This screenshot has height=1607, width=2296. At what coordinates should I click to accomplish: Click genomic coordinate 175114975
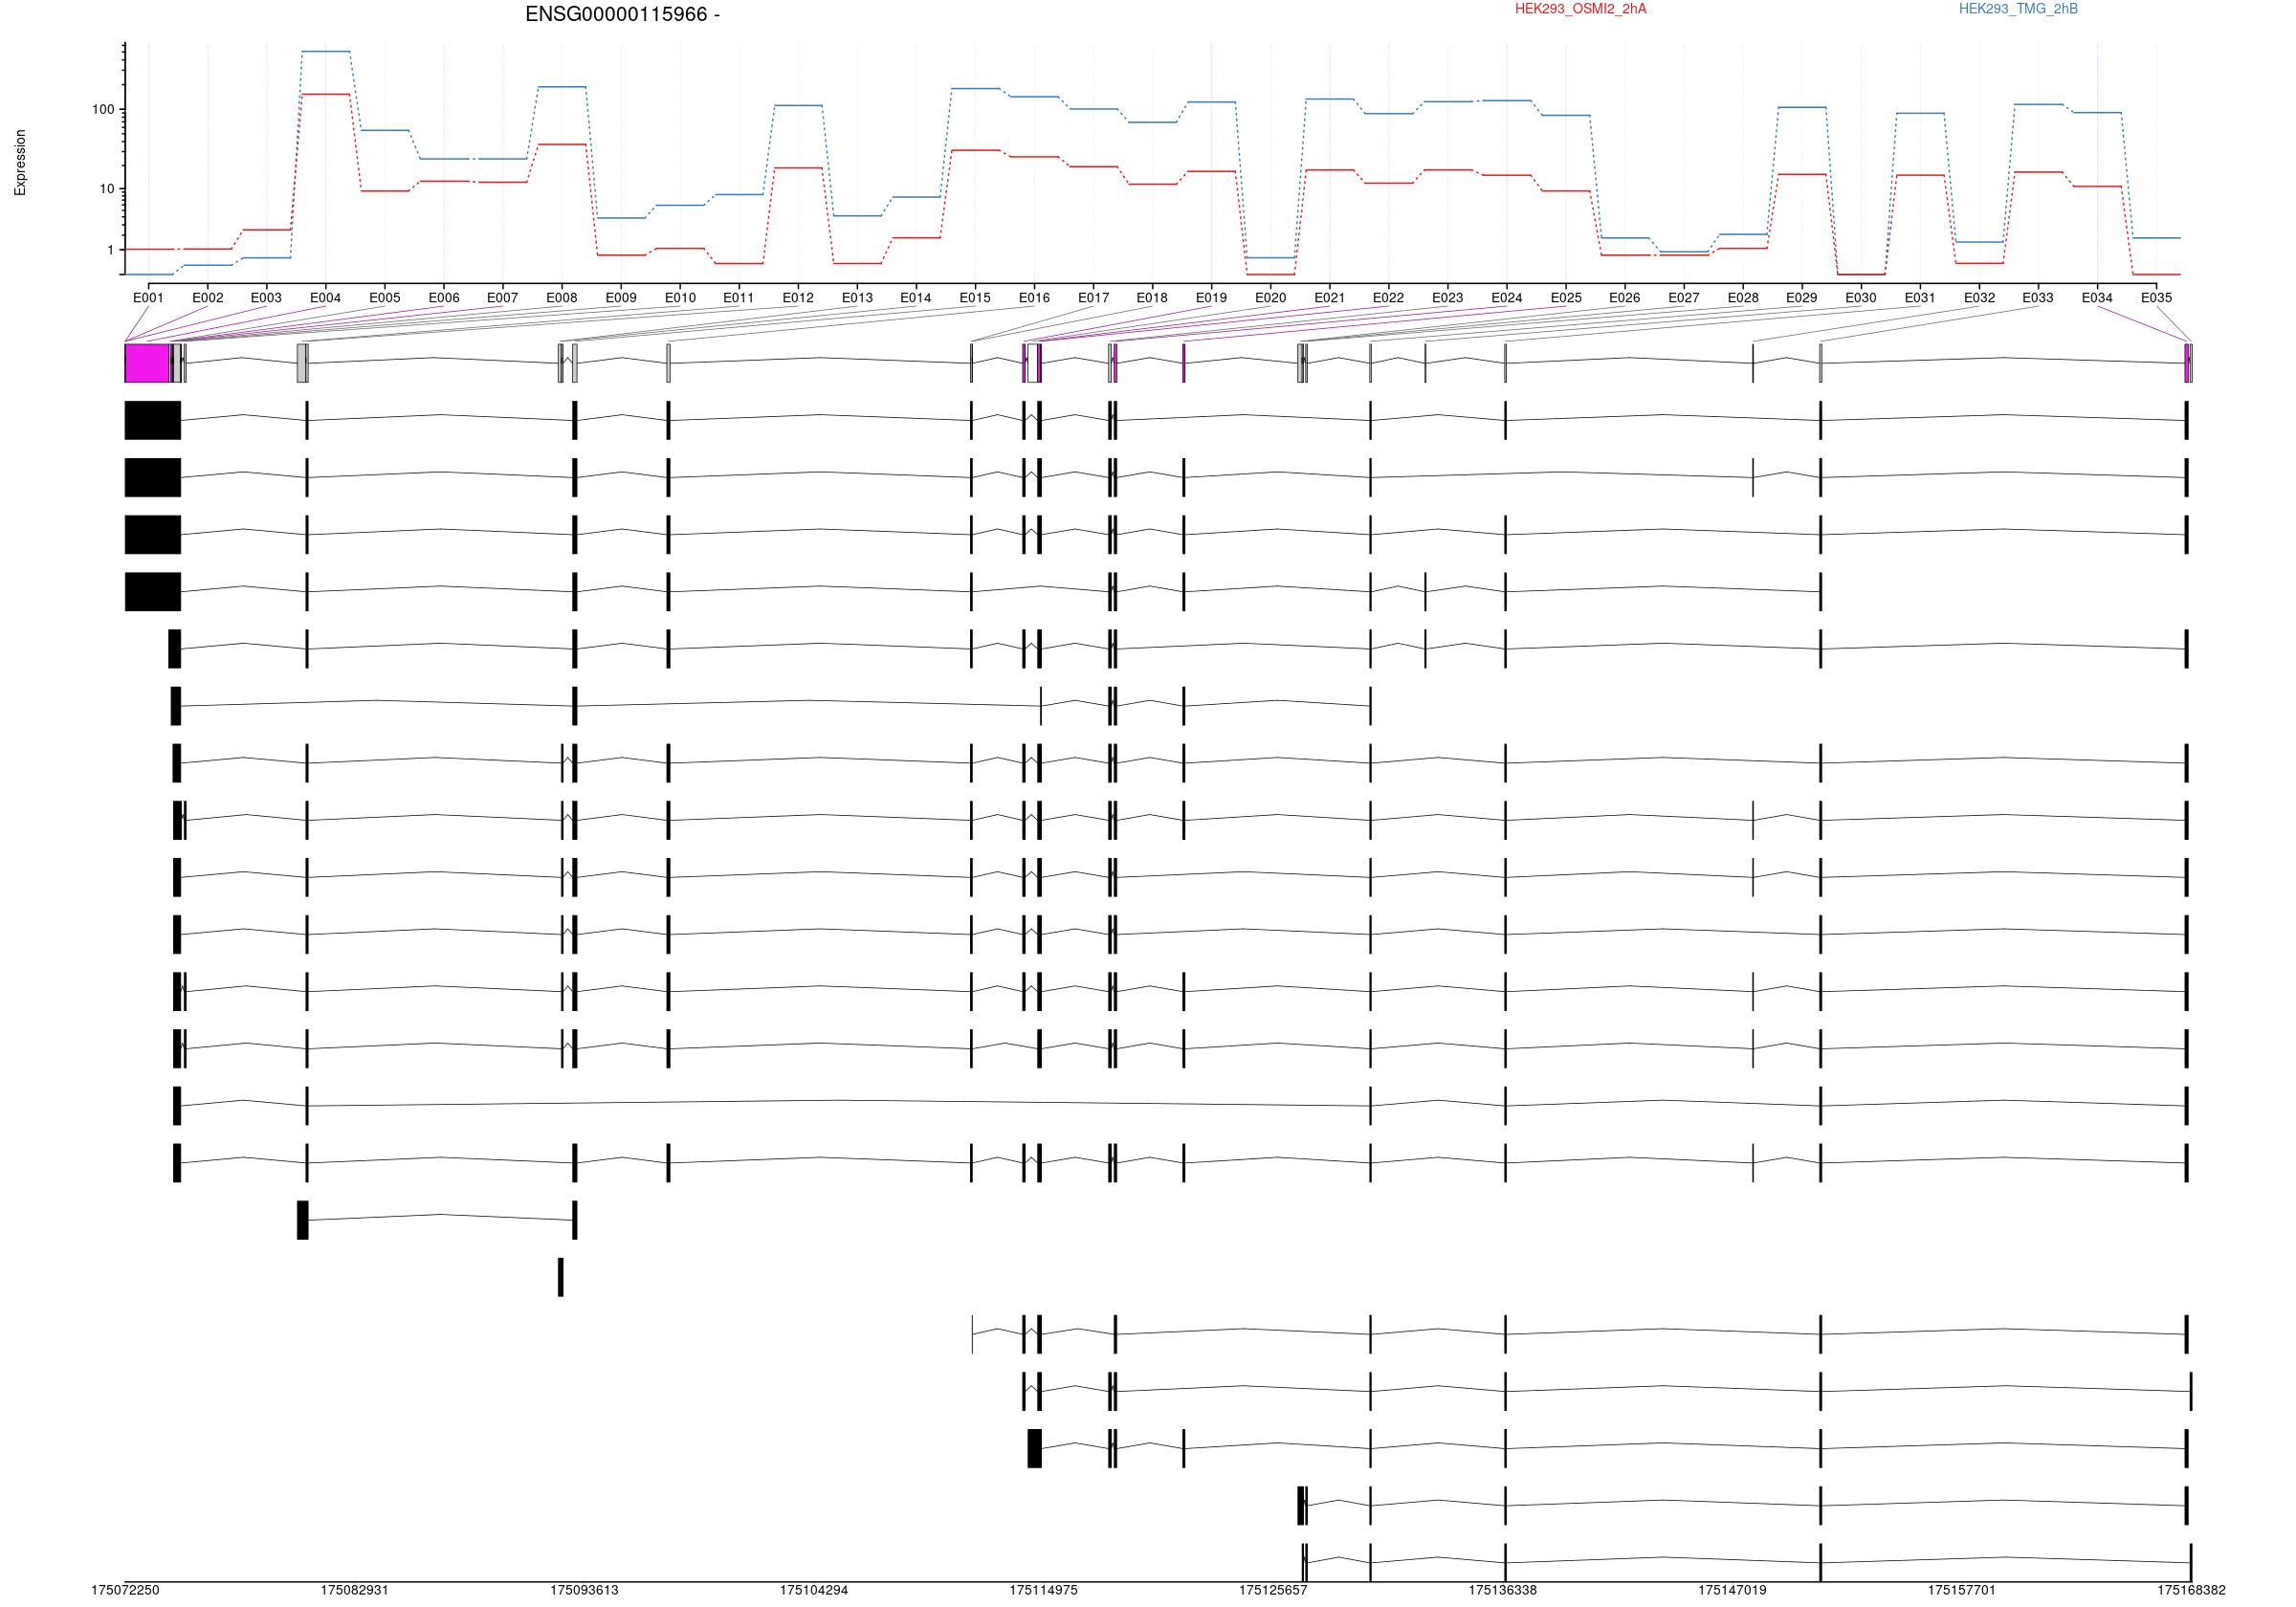[1043, 1590]
